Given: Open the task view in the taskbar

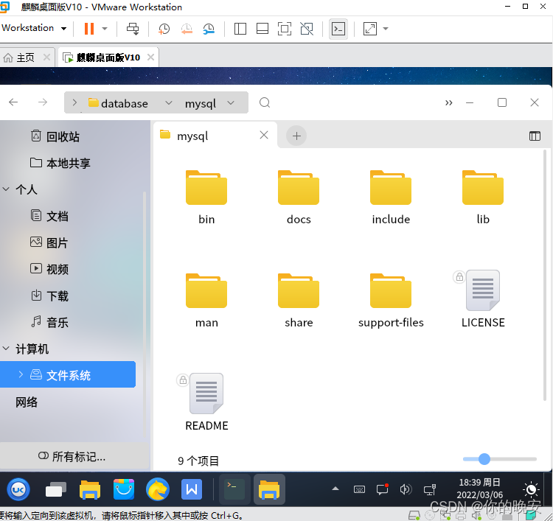Looking at the screenshot, I should [56, 489].
